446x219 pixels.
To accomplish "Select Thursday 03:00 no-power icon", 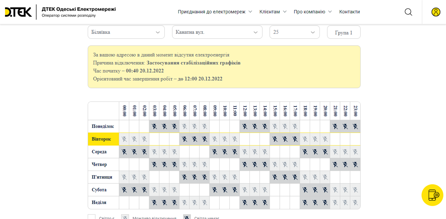I will [154, 165].
